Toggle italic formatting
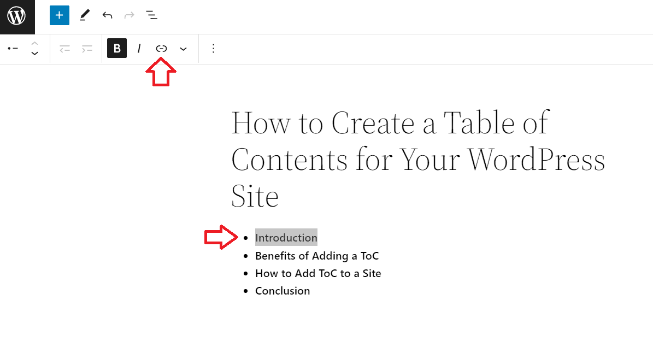 139,49
